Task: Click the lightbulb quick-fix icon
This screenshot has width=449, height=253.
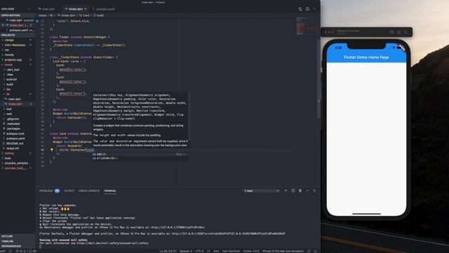Action: point(51,150)
